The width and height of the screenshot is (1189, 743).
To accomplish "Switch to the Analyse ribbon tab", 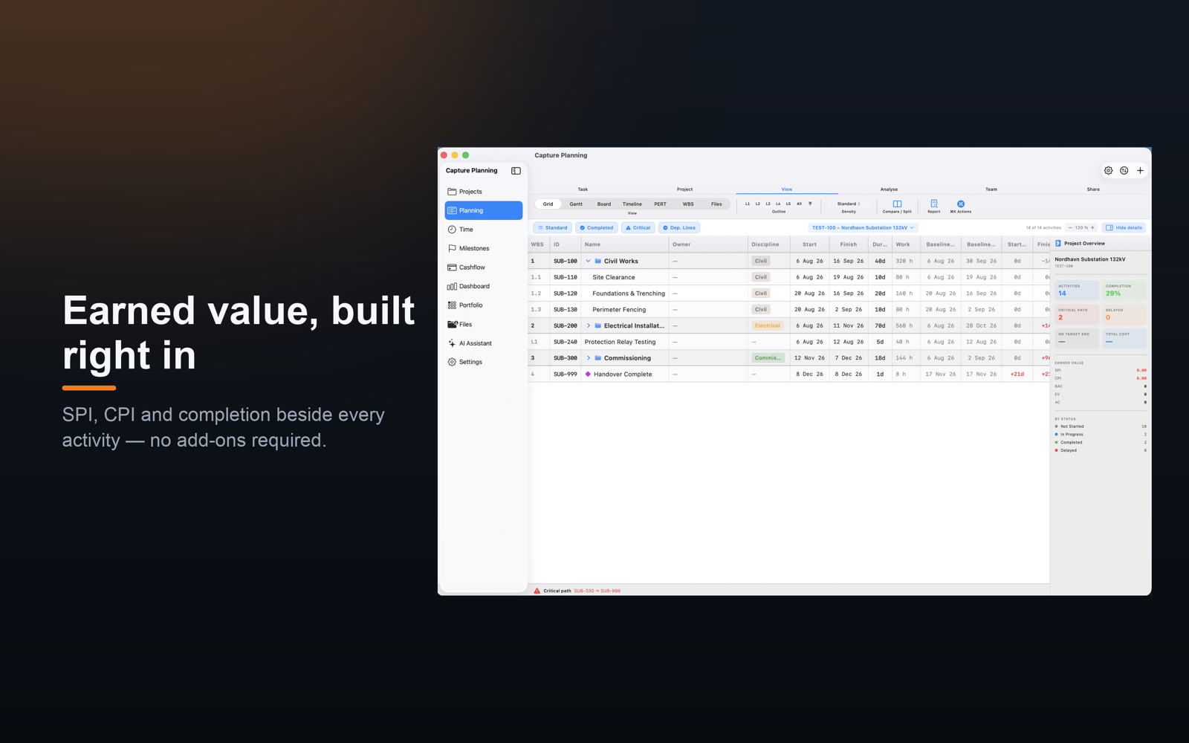I will point(889,189).
